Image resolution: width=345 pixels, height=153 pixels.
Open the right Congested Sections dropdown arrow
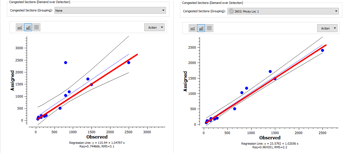(x=336, y=11)
